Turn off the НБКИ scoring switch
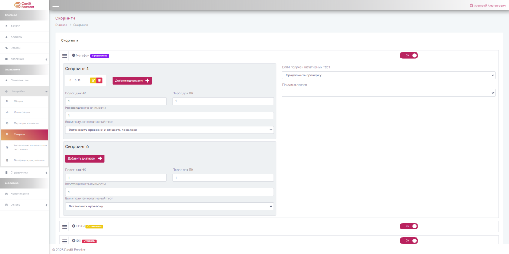Viewport: 509px width, 254px height. pyautogui.click(x=408, y=226)
